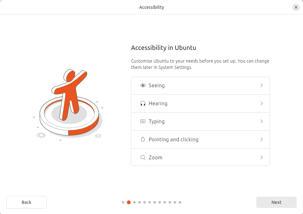Click the Back button
303x214 pixels.
(27, 202)
